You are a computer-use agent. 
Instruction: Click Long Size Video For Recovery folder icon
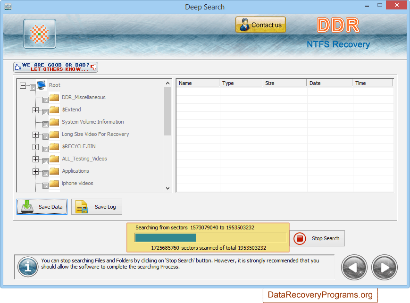[x=54, y=134]
